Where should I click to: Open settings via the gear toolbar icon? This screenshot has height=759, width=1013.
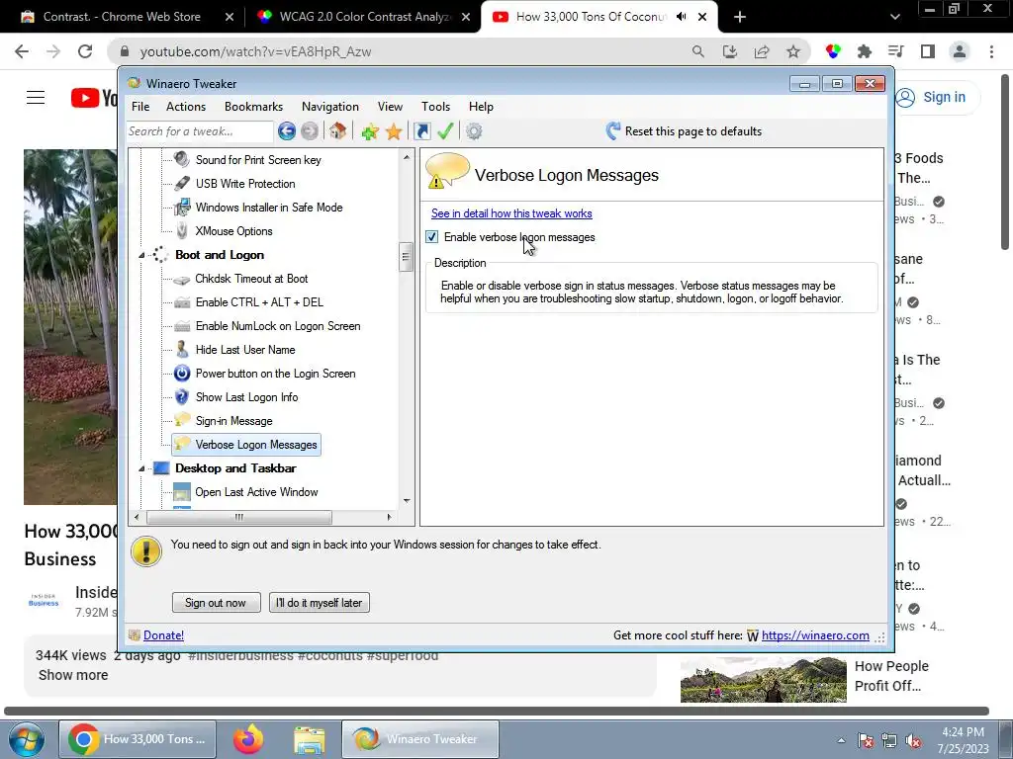point(474,131)
